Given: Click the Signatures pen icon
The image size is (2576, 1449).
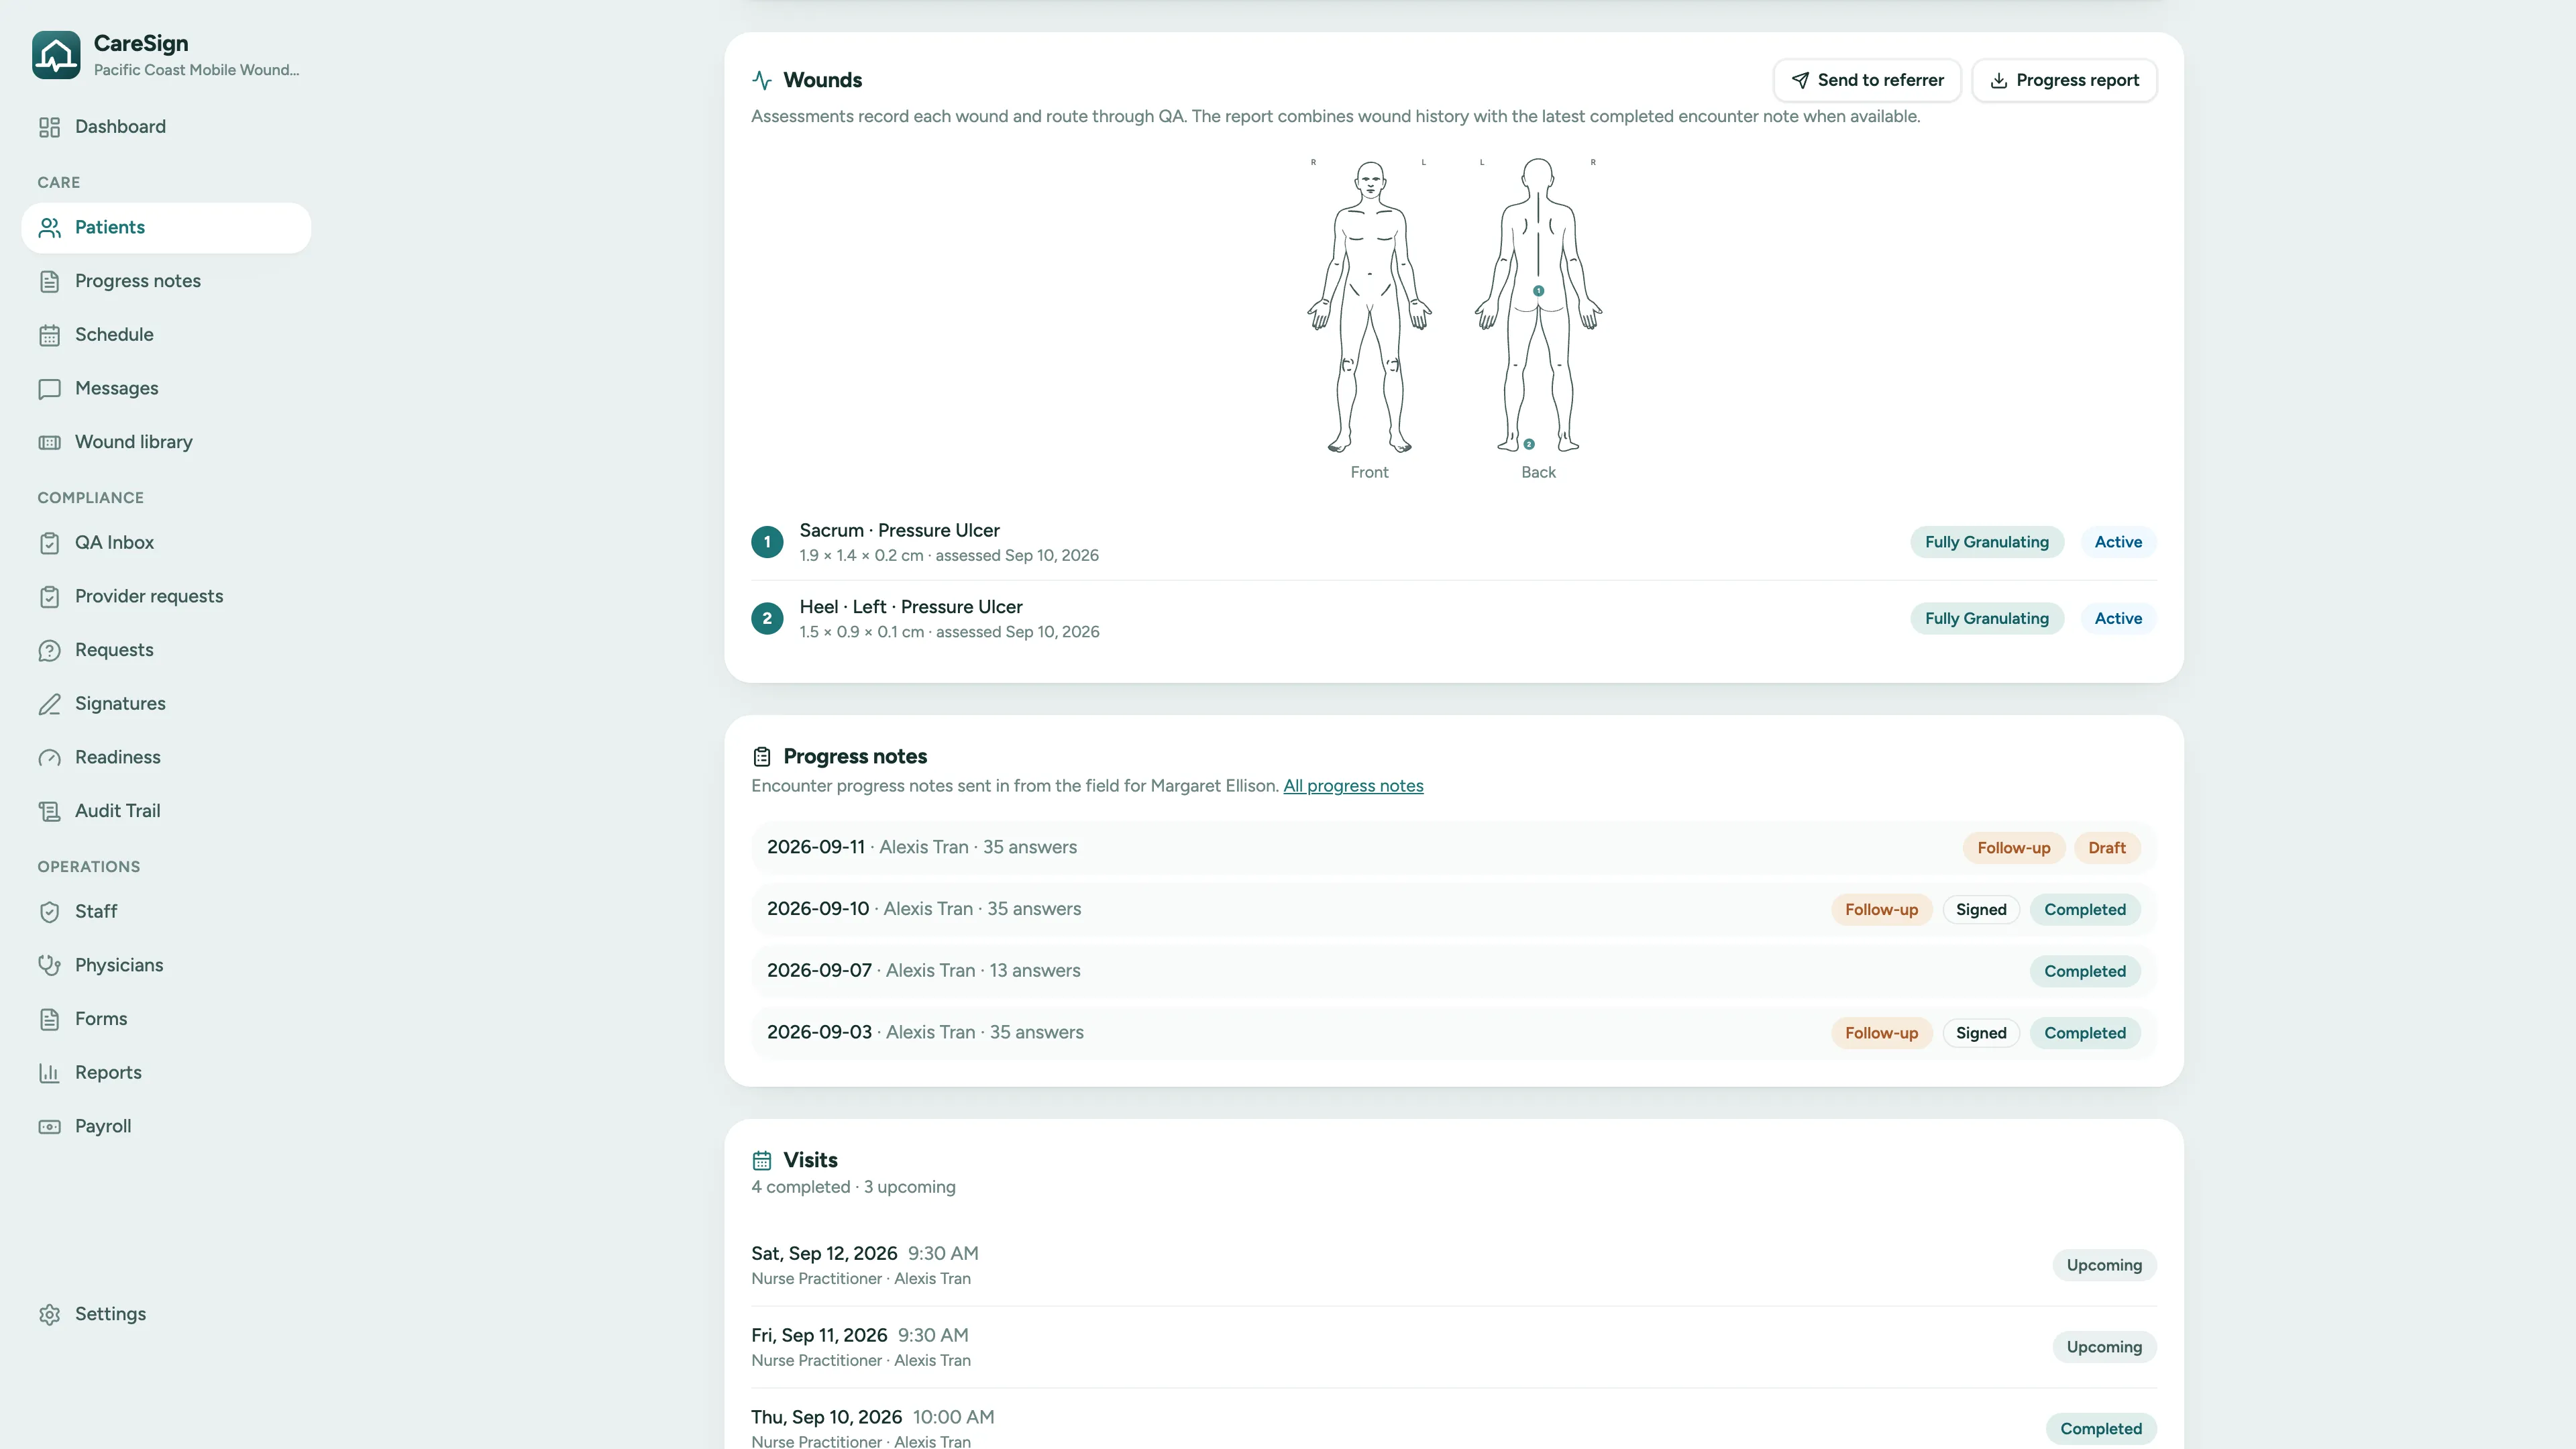Looking at the screenshot, I should 49,704.
